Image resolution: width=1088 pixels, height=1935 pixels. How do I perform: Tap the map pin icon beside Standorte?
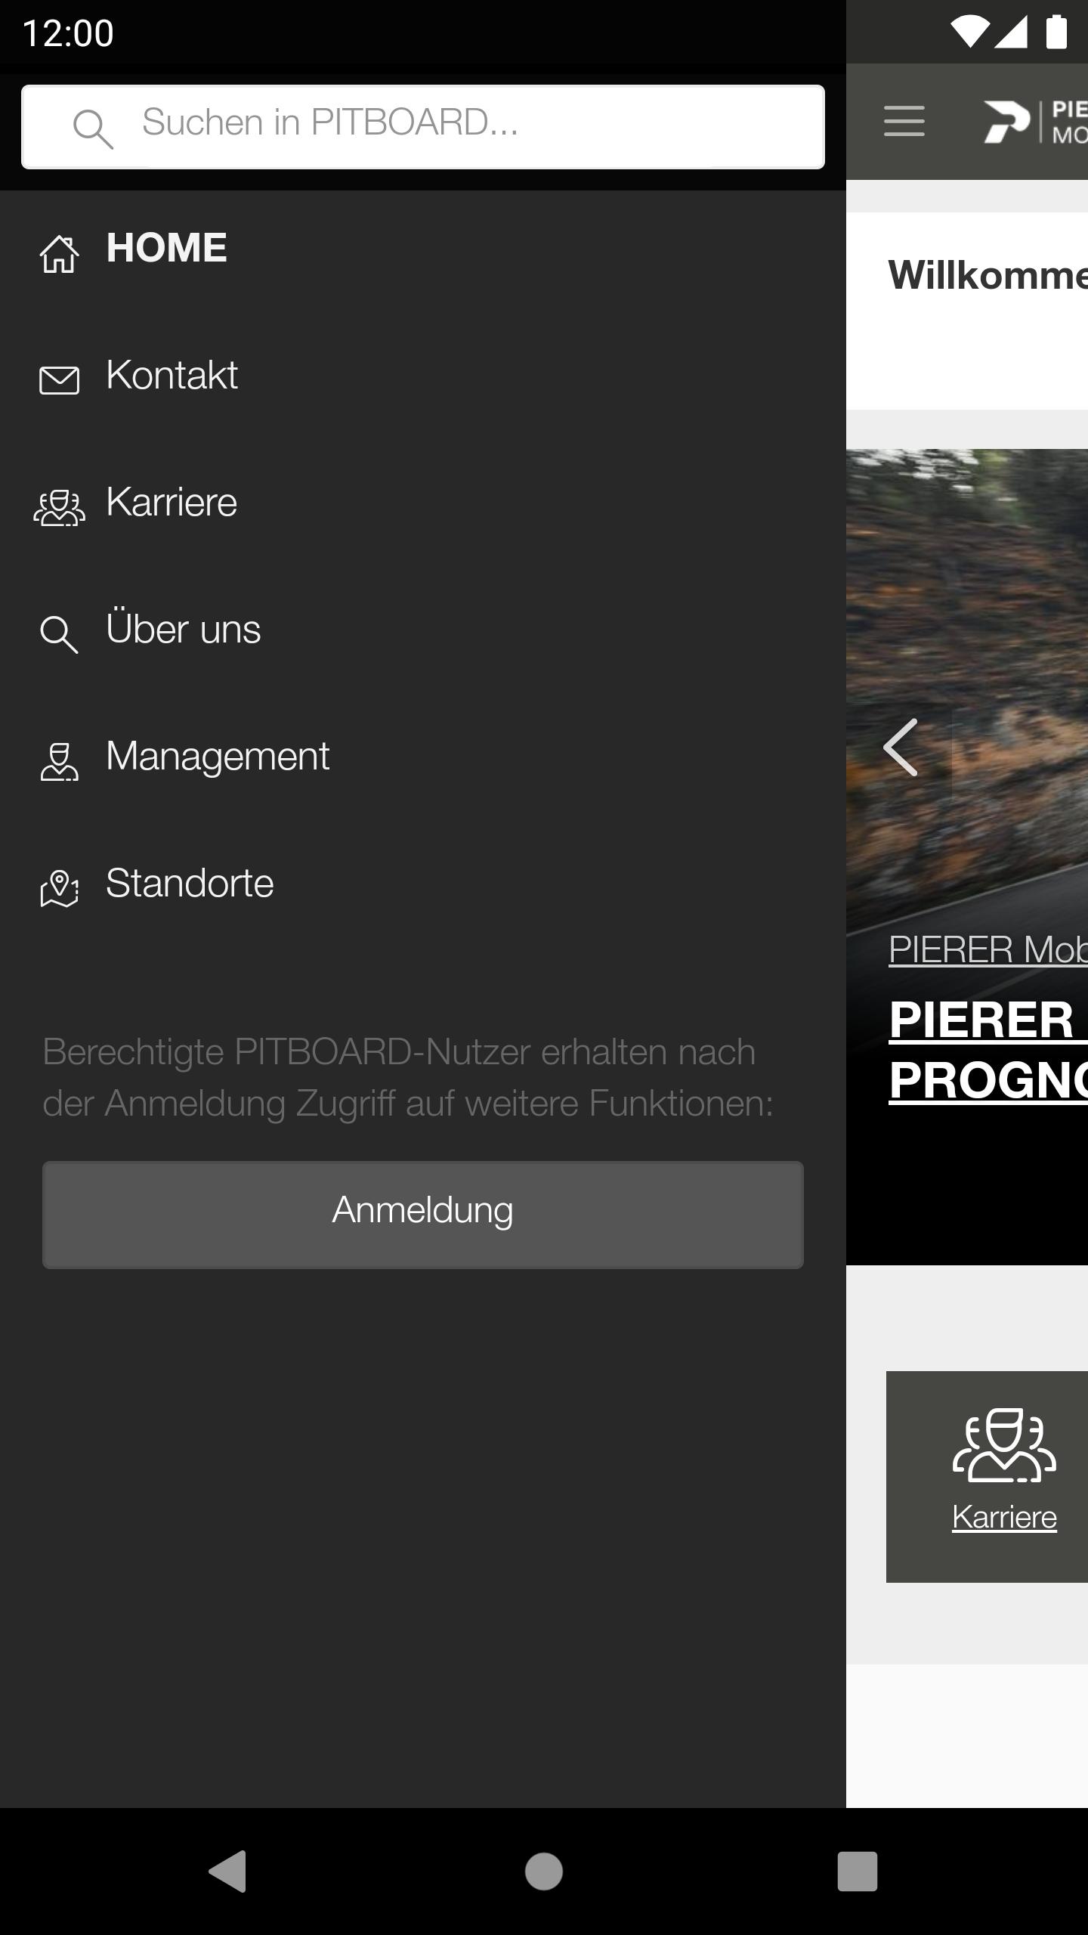[x=59, y=888]
